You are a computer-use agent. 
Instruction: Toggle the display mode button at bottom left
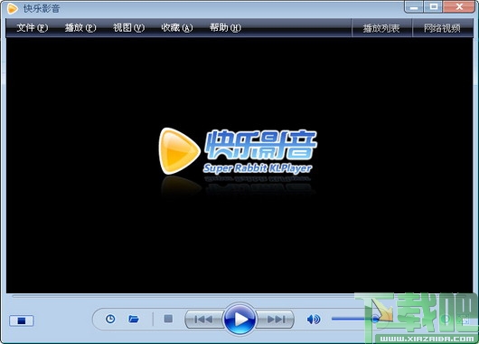pos(22,320)
